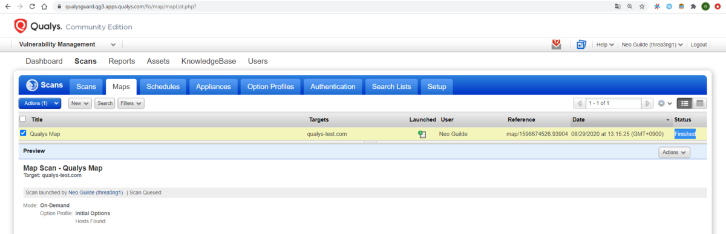Click Reference column header
Viewport: 726px width, 234px height.
[x=522, y=119]
